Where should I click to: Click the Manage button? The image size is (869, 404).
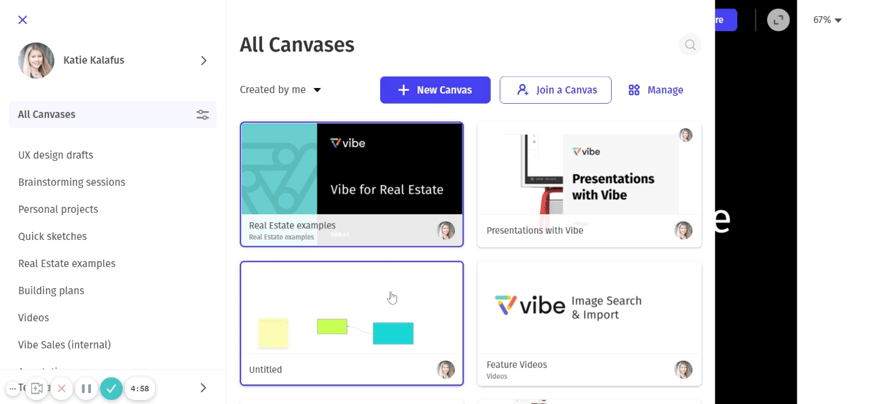tap(656, 90)
